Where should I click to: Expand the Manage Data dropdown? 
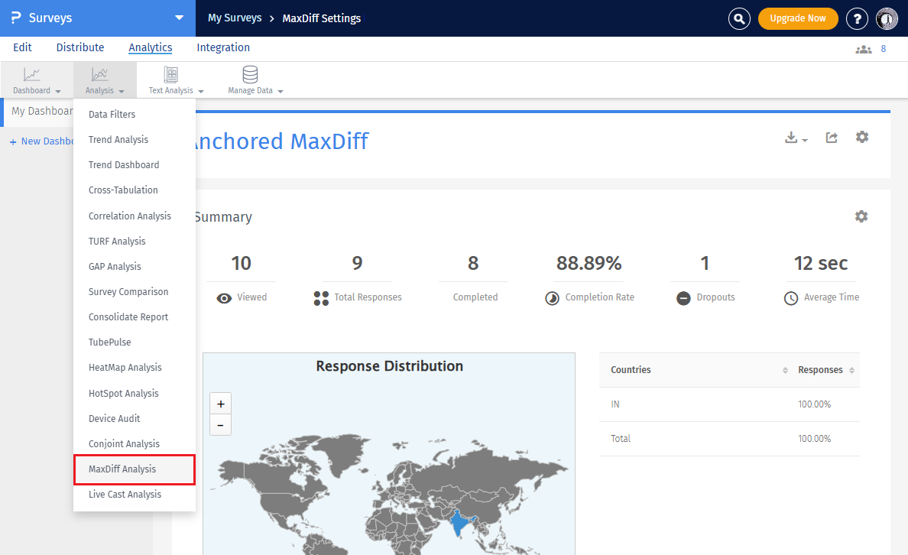coord(255,80)
